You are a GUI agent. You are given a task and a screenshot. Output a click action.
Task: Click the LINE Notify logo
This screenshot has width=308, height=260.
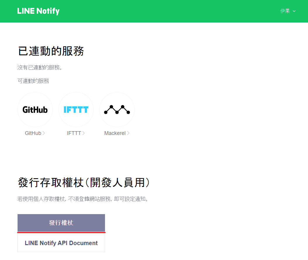(x=38, y=11)
